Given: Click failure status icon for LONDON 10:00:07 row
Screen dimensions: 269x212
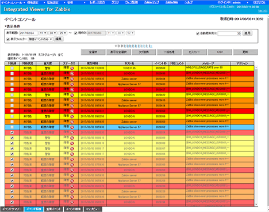Looking at the screenshot, I should [x=72, y=95].
